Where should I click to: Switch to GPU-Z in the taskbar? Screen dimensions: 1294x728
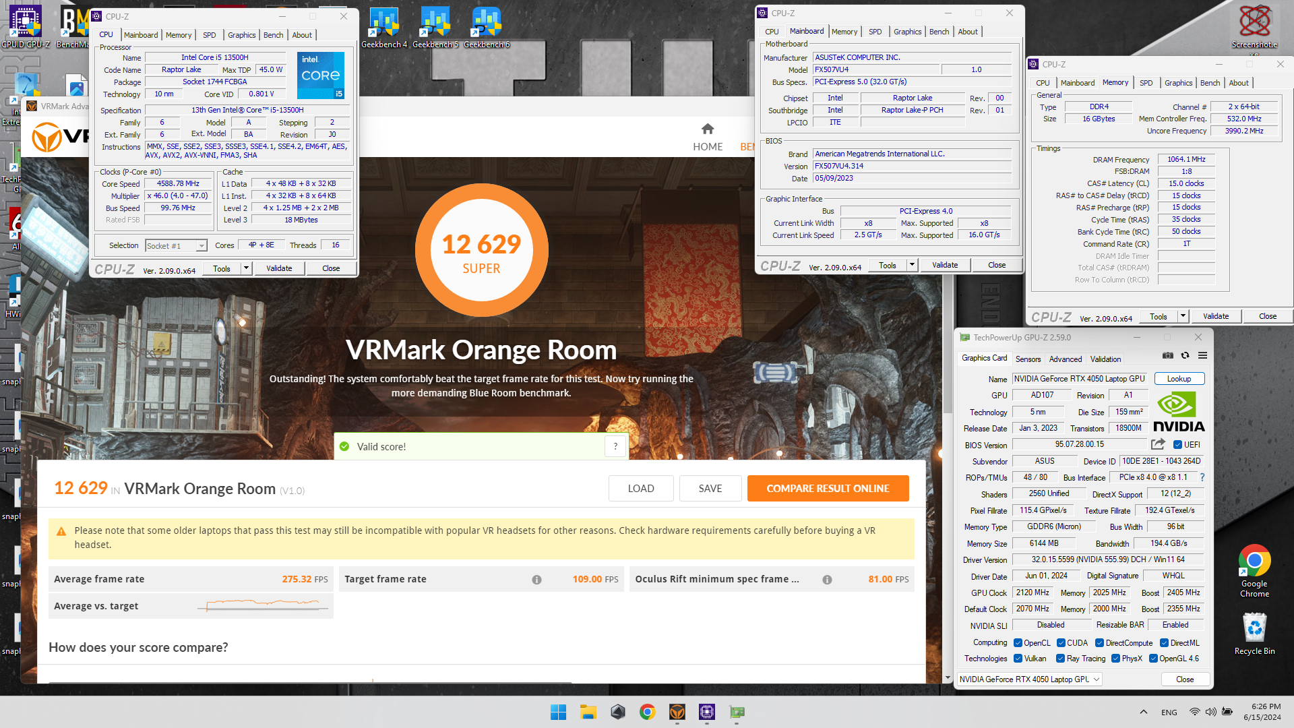(737, 712)
